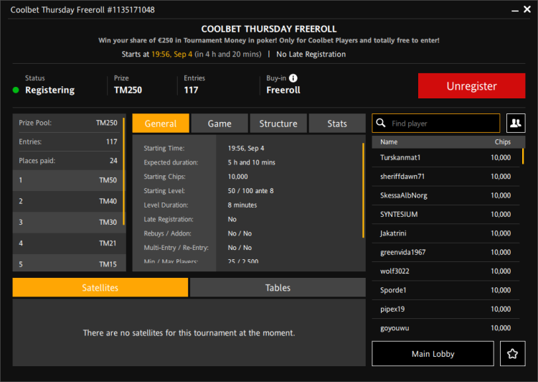Select player sheriffdawn71
The height and width of the screenshot is (382, 538).
(445, 177)
